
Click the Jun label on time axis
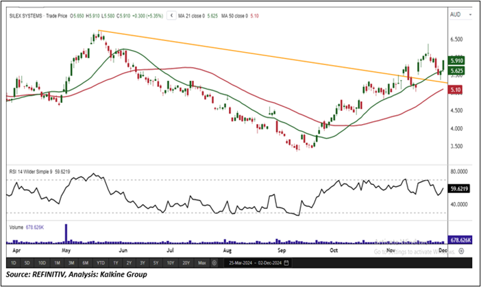123,251
